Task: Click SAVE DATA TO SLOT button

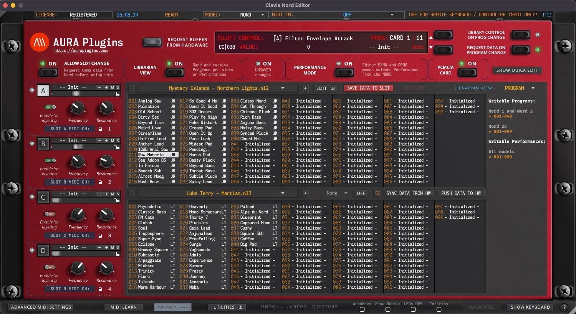Action: pyautogui.click(x=368, y=88)
